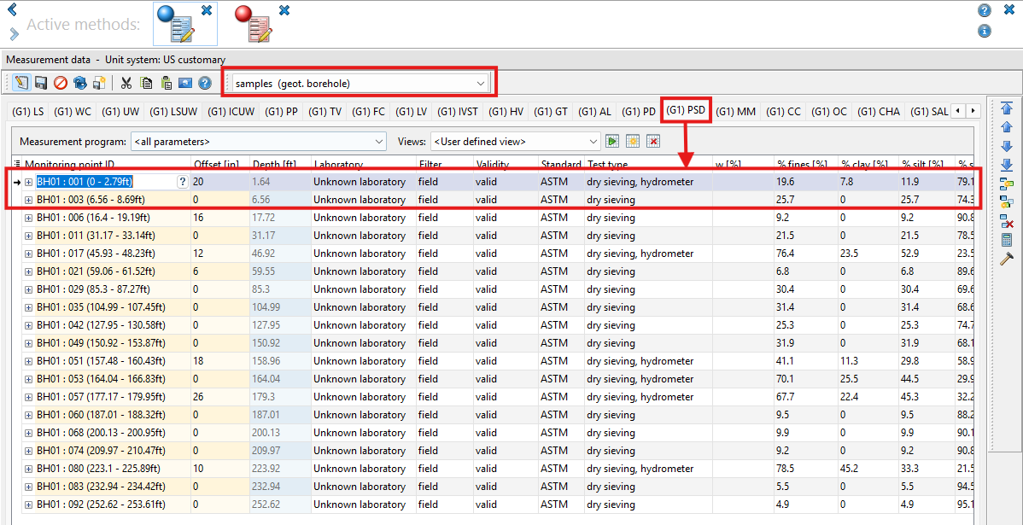Click the blue help question mark in toolbar
1023x525 pixels.
tap(204, 83)
